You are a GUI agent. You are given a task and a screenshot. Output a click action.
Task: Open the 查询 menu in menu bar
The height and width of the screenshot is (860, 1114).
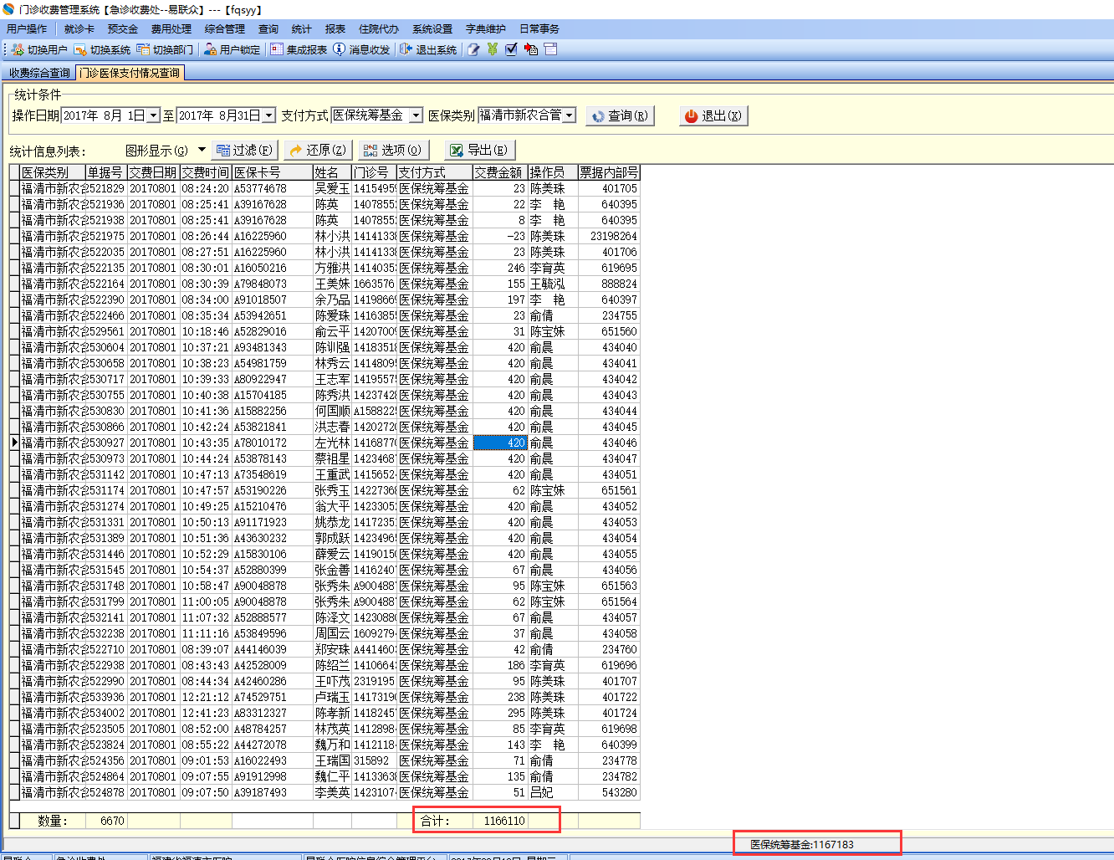pyautogui.click(x=268, y=28)
